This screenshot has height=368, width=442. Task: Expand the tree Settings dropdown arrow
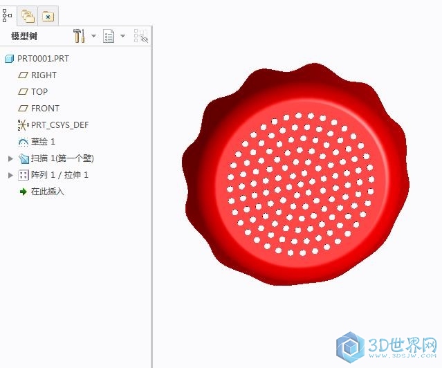[x=93, y=36]
